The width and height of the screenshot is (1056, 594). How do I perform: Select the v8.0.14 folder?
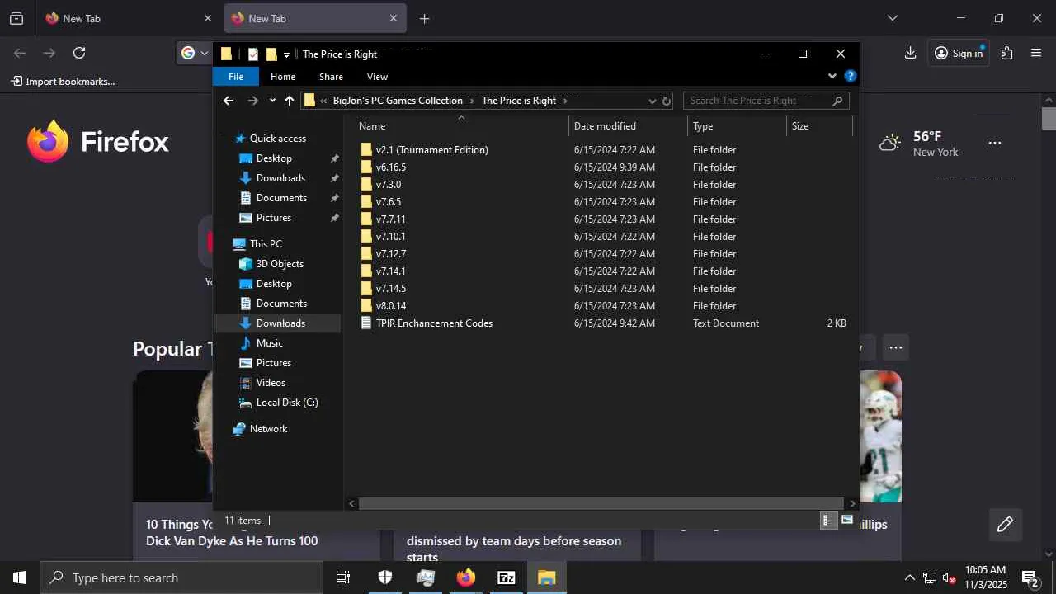[390, 306]
